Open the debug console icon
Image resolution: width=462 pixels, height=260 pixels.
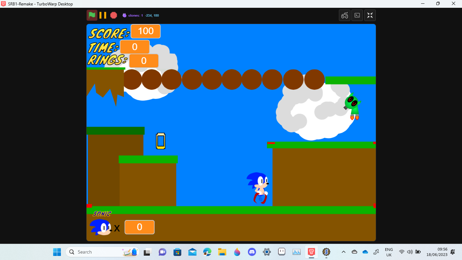point(357,15)
